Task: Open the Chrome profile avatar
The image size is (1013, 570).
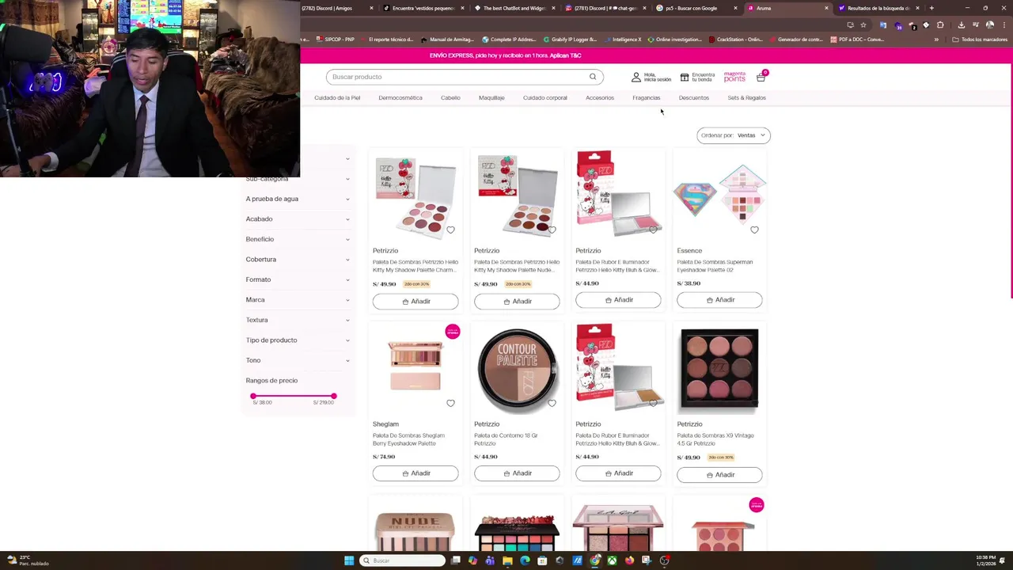Action: pyautogui.click(x=989, y=25)
